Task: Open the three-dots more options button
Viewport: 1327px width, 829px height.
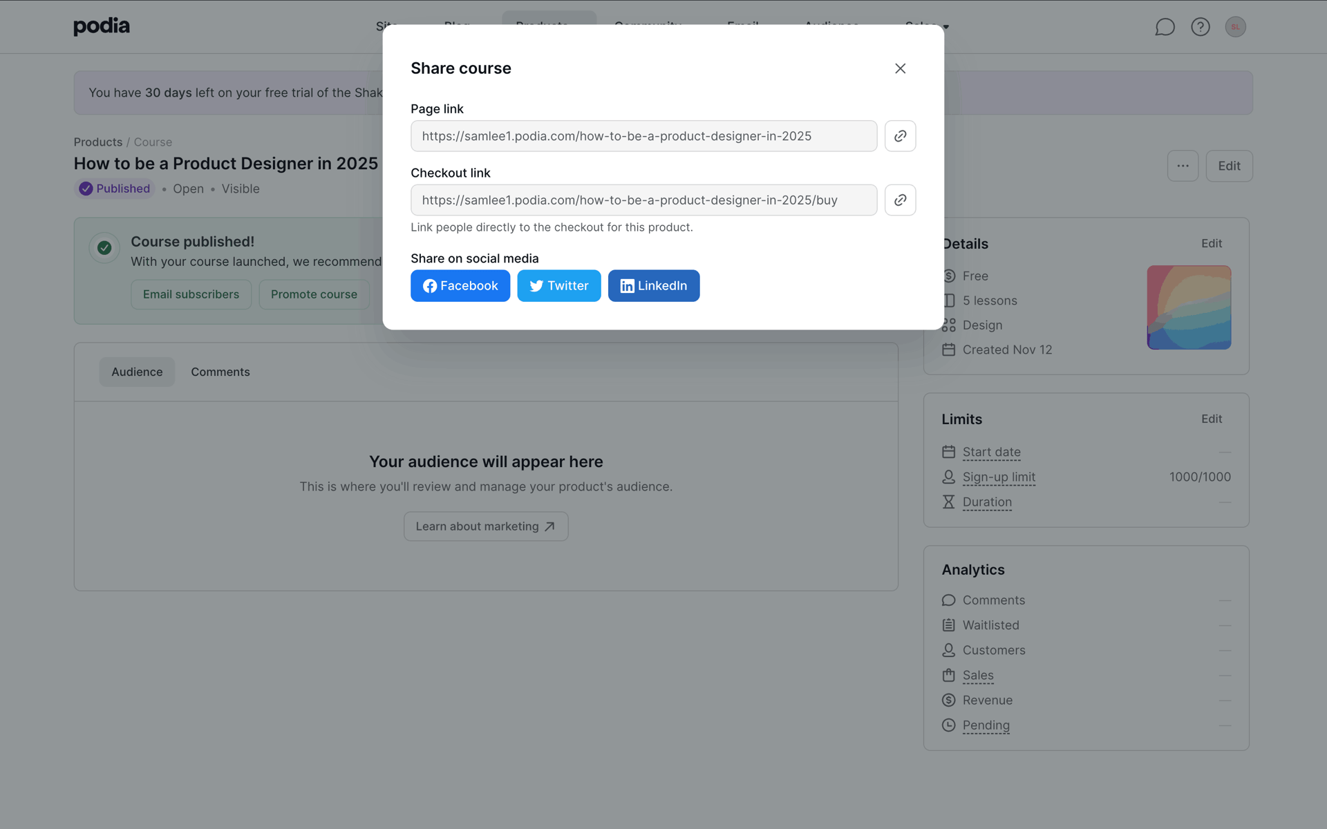Action: [x=1183, y=166]
